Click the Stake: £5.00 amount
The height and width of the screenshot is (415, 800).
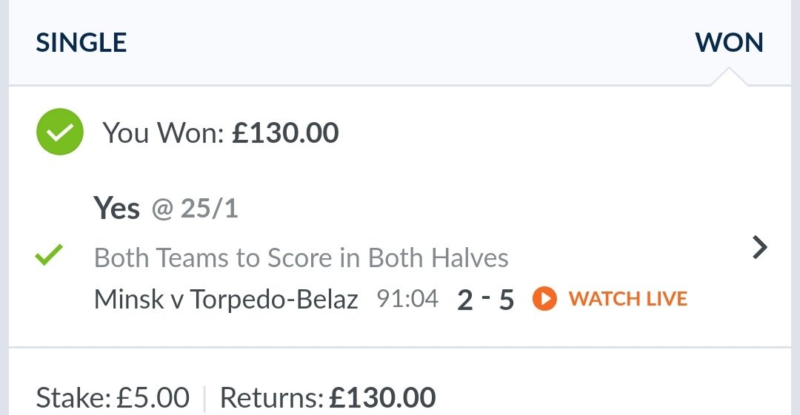113,398
